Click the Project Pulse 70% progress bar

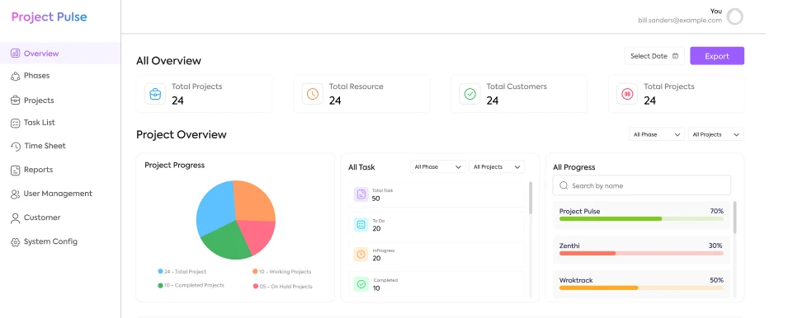pos(641,218)
